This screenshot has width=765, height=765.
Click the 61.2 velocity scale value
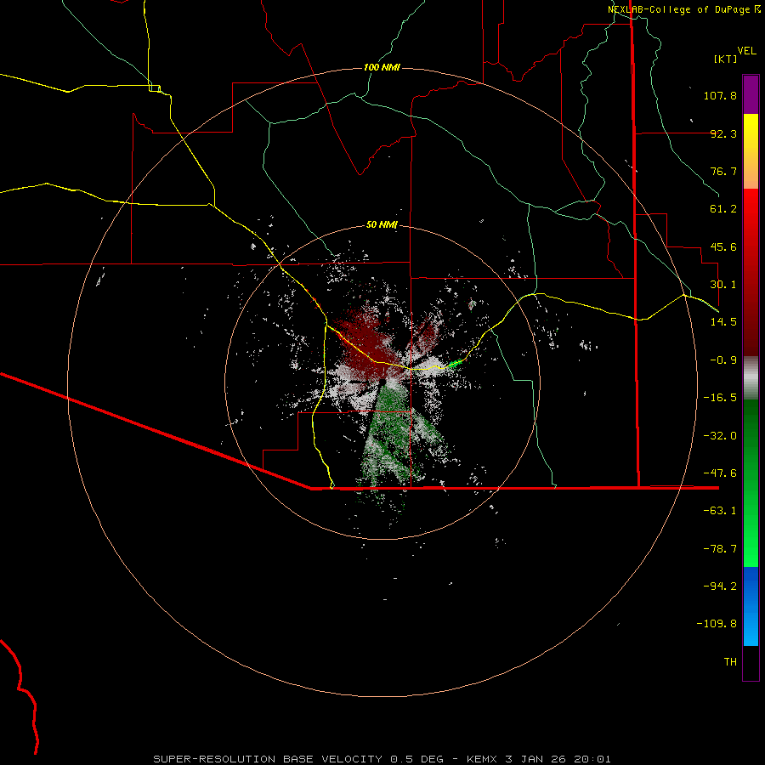tap(723, 209)
